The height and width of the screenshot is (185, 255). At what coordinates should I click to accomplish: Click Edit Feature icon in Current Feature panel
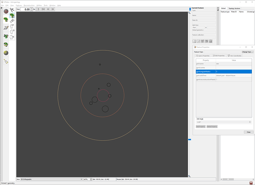(198, 41)
